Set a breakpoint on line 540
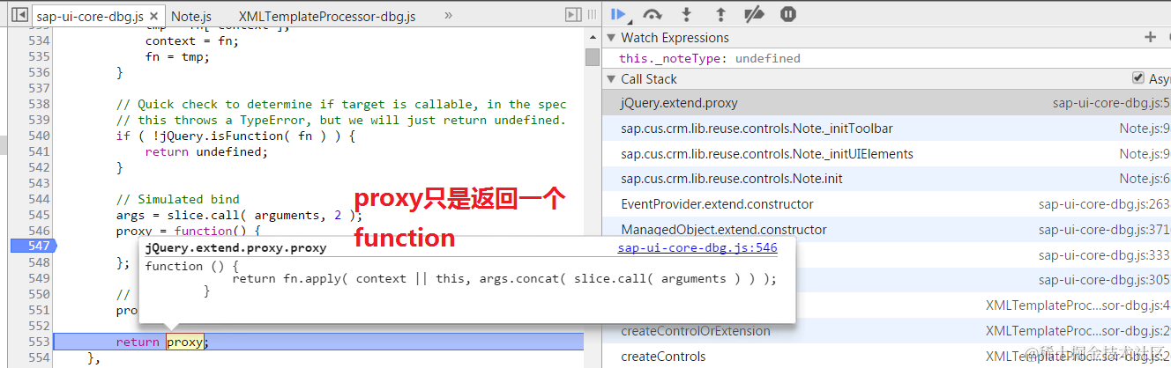This screenshot has height=368, width=1171. (x=39, y=136)
